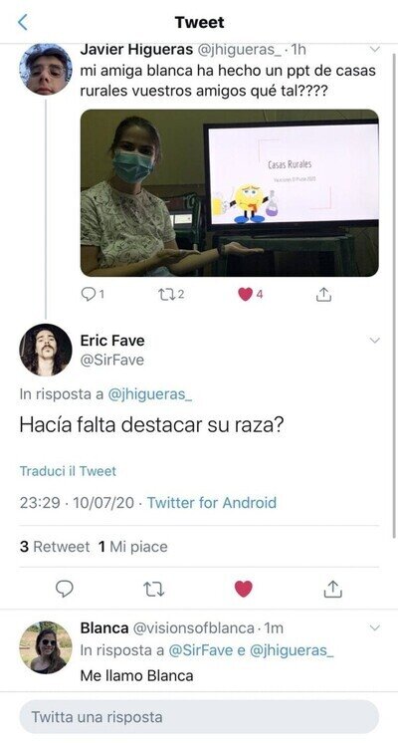This screenshot has height=743, width=398.
Task: Open the Casas Rurales photo
Action: [230, 193]
